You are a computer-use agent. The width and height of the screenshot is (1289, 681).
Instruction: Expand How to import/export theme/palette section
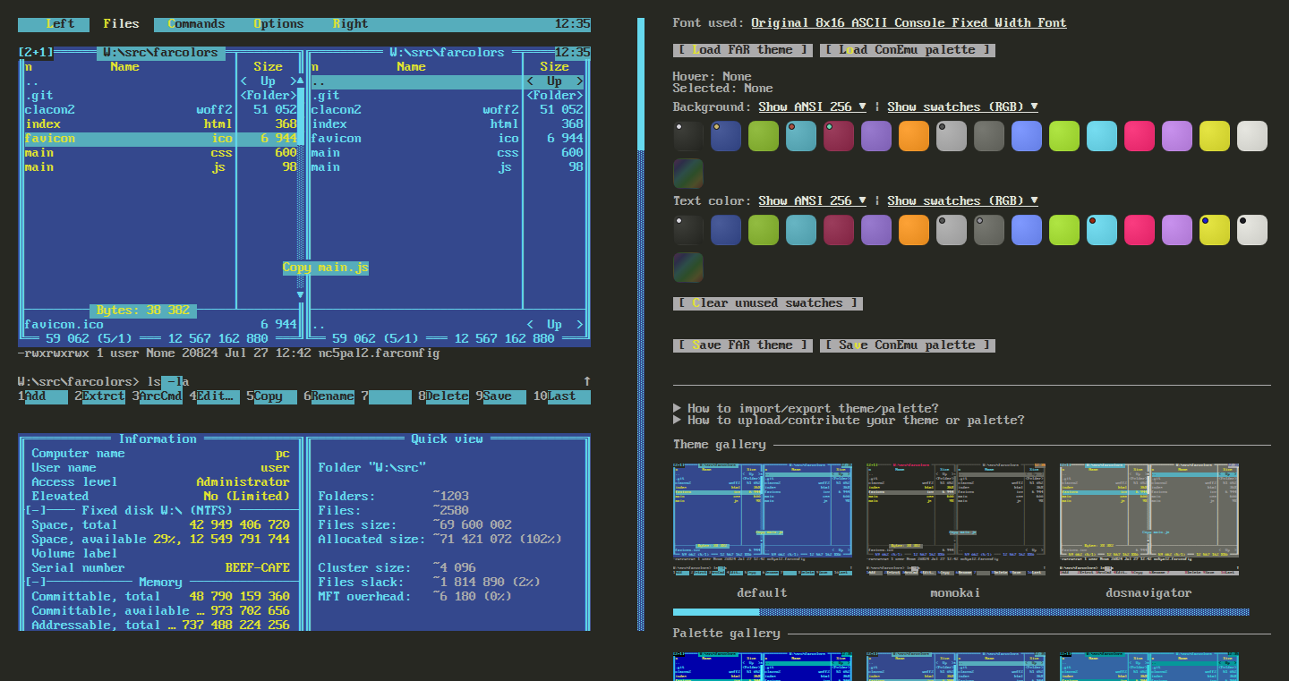point(806,408)
